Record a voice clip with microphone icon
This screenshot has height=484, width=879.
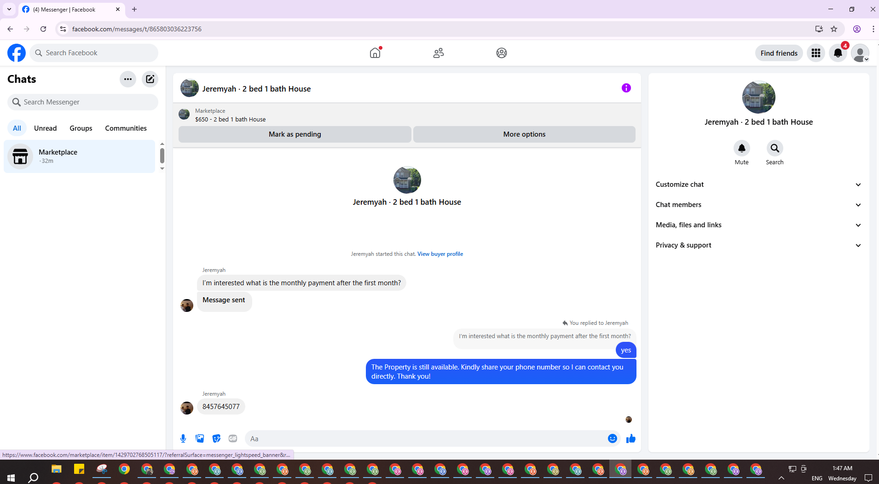click(183, 438)
